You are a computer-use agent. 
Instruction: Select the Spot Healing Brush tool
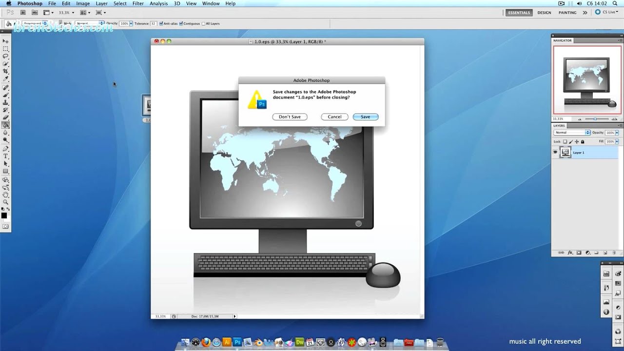[6, 87]
